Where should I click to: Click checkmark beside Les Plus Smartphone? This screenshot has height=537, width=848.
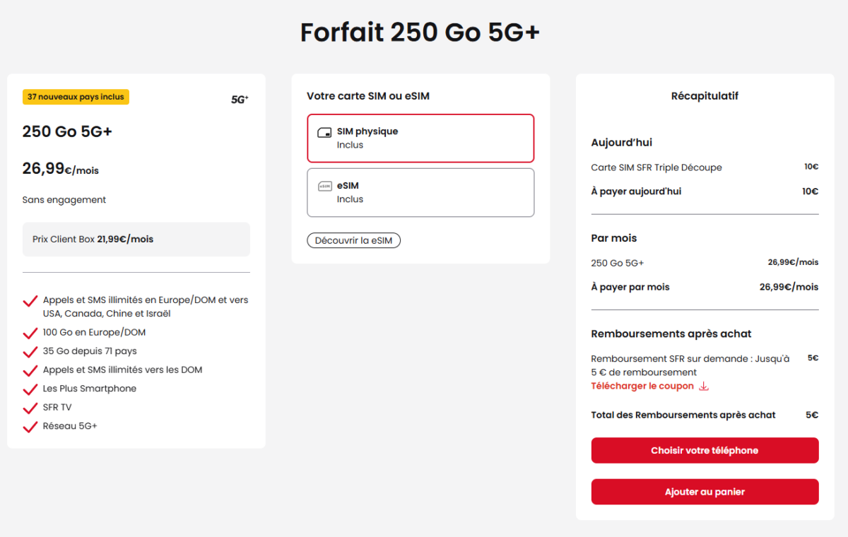coord(30,389)
